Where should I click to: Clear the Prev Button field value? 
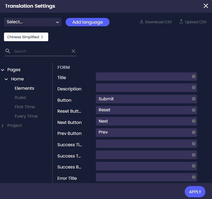point(193,132)
